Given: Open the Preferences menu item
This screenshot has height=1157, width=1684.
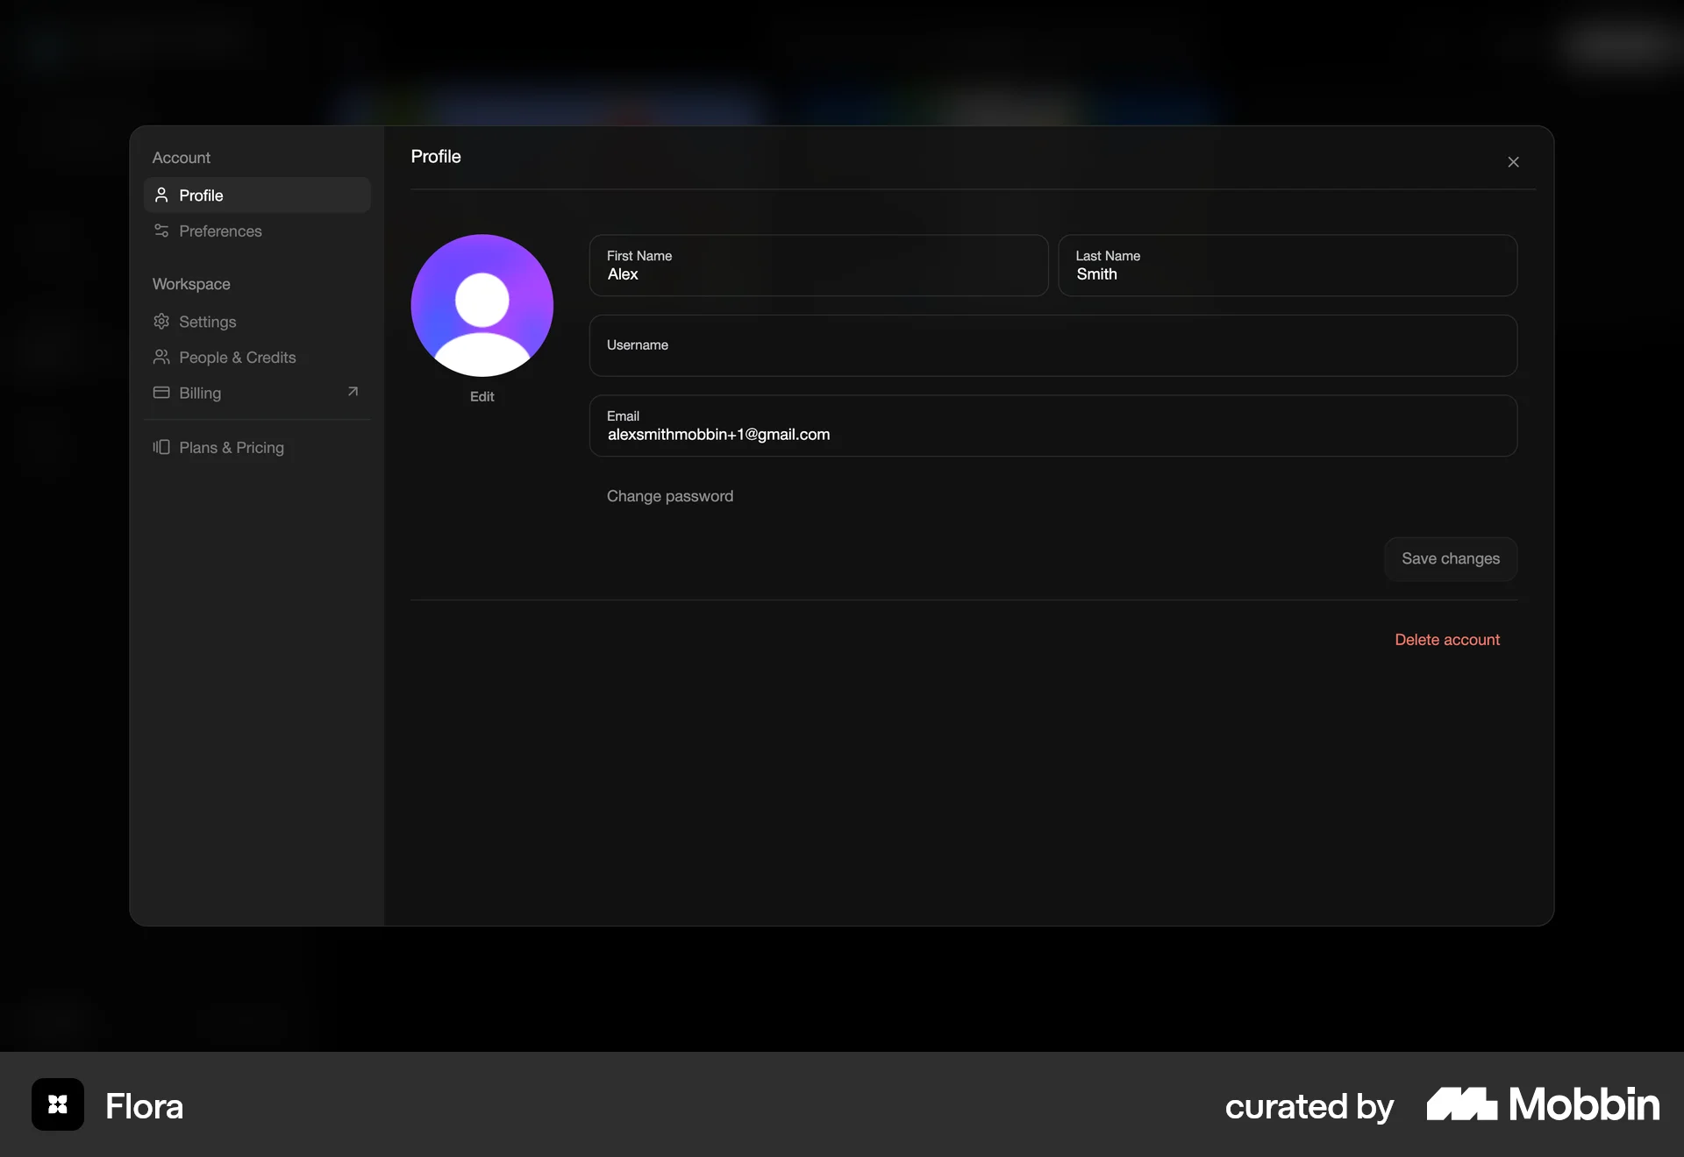Looking at the screenshot, I should pyautogui.click(x=220, y=231).
